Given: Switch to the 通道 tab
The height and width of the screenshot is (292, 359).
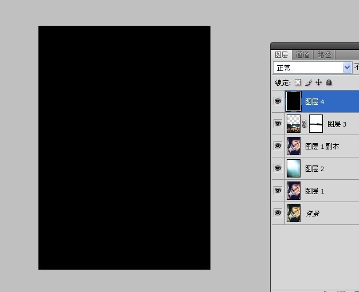Looking at the screenshot, I should [302, 55].
